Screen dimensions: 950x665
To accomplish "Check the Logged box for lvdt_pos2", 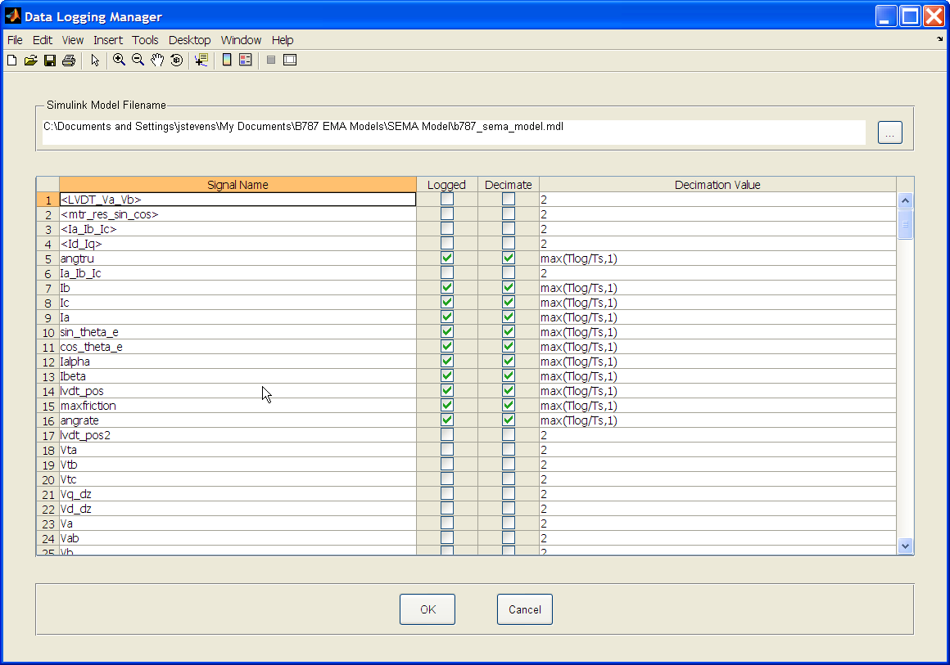I will [447, 435].
